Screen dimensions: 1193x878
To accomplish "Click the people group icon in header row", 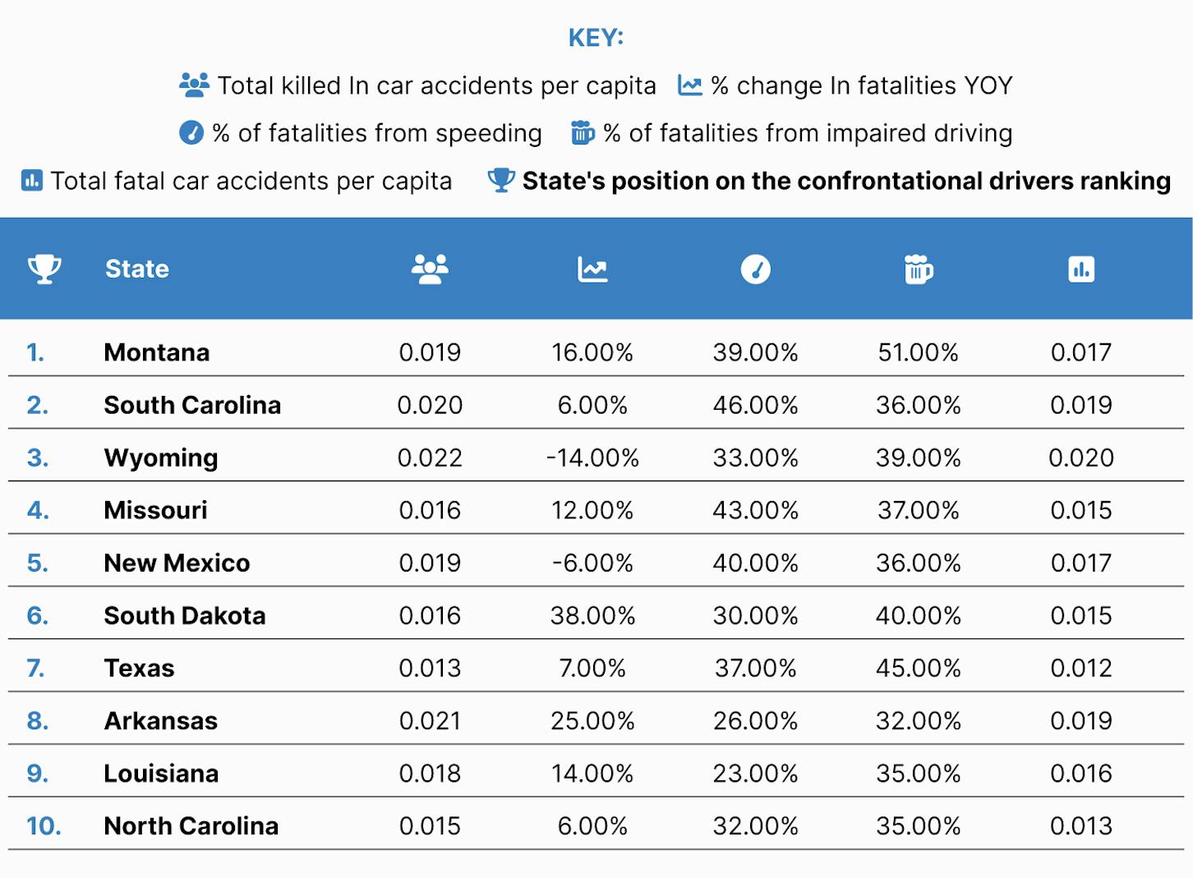I will (430, 269).
